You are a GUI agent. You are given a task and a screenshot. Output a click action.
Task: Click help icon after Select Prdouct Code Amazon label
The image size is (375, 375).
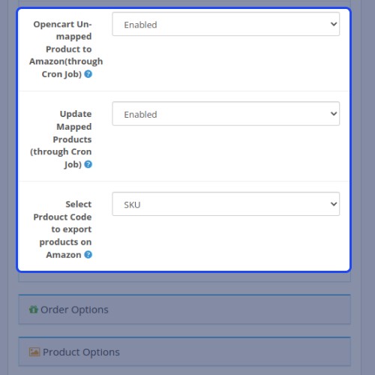pos(88,254)
